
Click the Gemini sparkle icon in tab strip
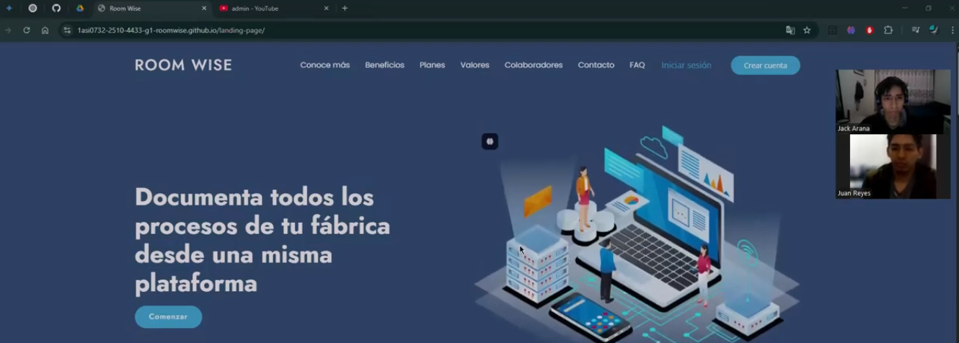click(9, 9)
